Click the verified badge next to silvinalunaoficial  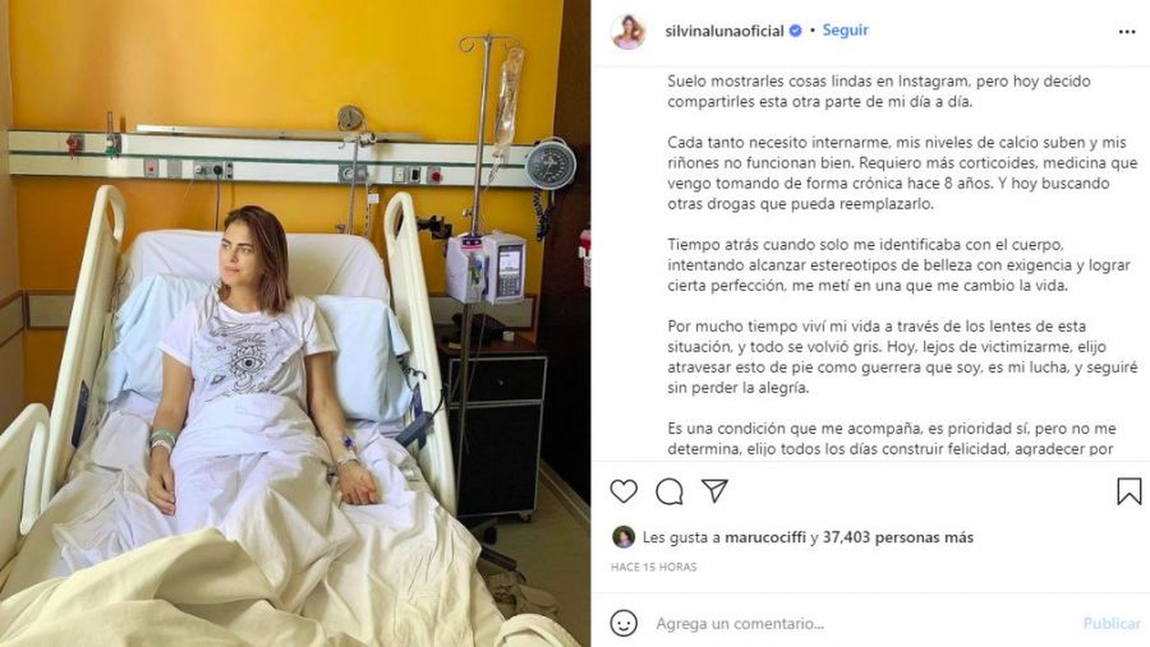tap(794, 31)
